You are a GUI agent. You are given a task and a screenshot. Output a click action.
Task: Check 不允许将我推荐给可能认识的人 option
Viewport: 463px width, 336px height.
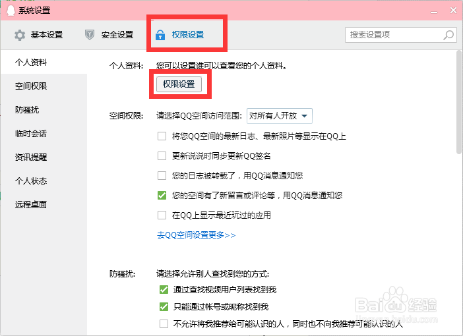[x=164, y=324]
